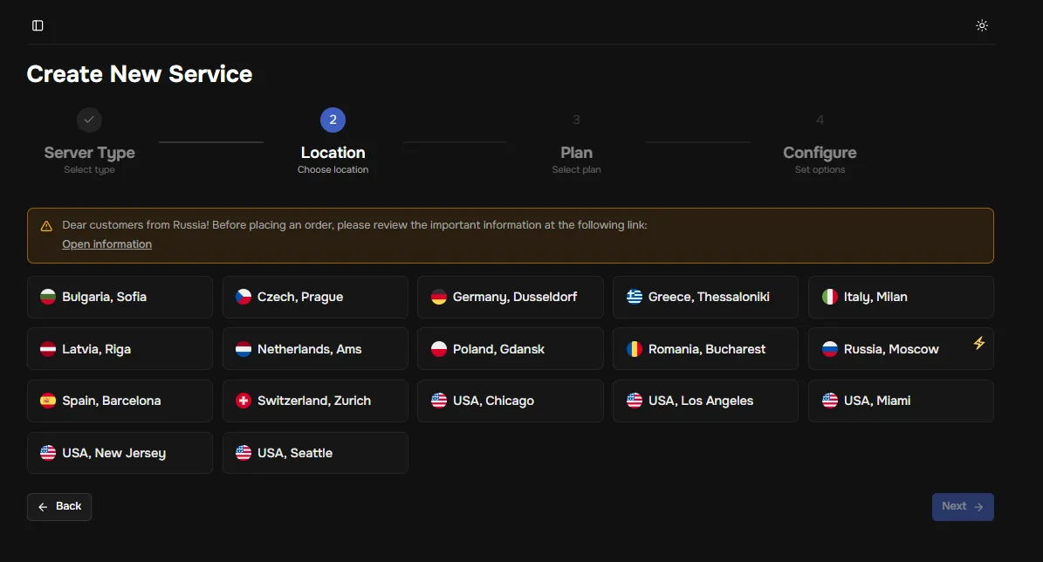Select Bulgaria, Sofia location

coord(120,297)
